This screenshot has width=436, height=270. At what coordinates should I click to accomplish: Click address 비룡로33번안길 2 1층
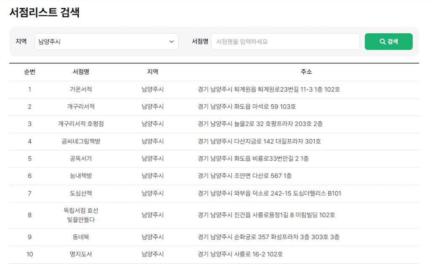[x=281, y=159]
